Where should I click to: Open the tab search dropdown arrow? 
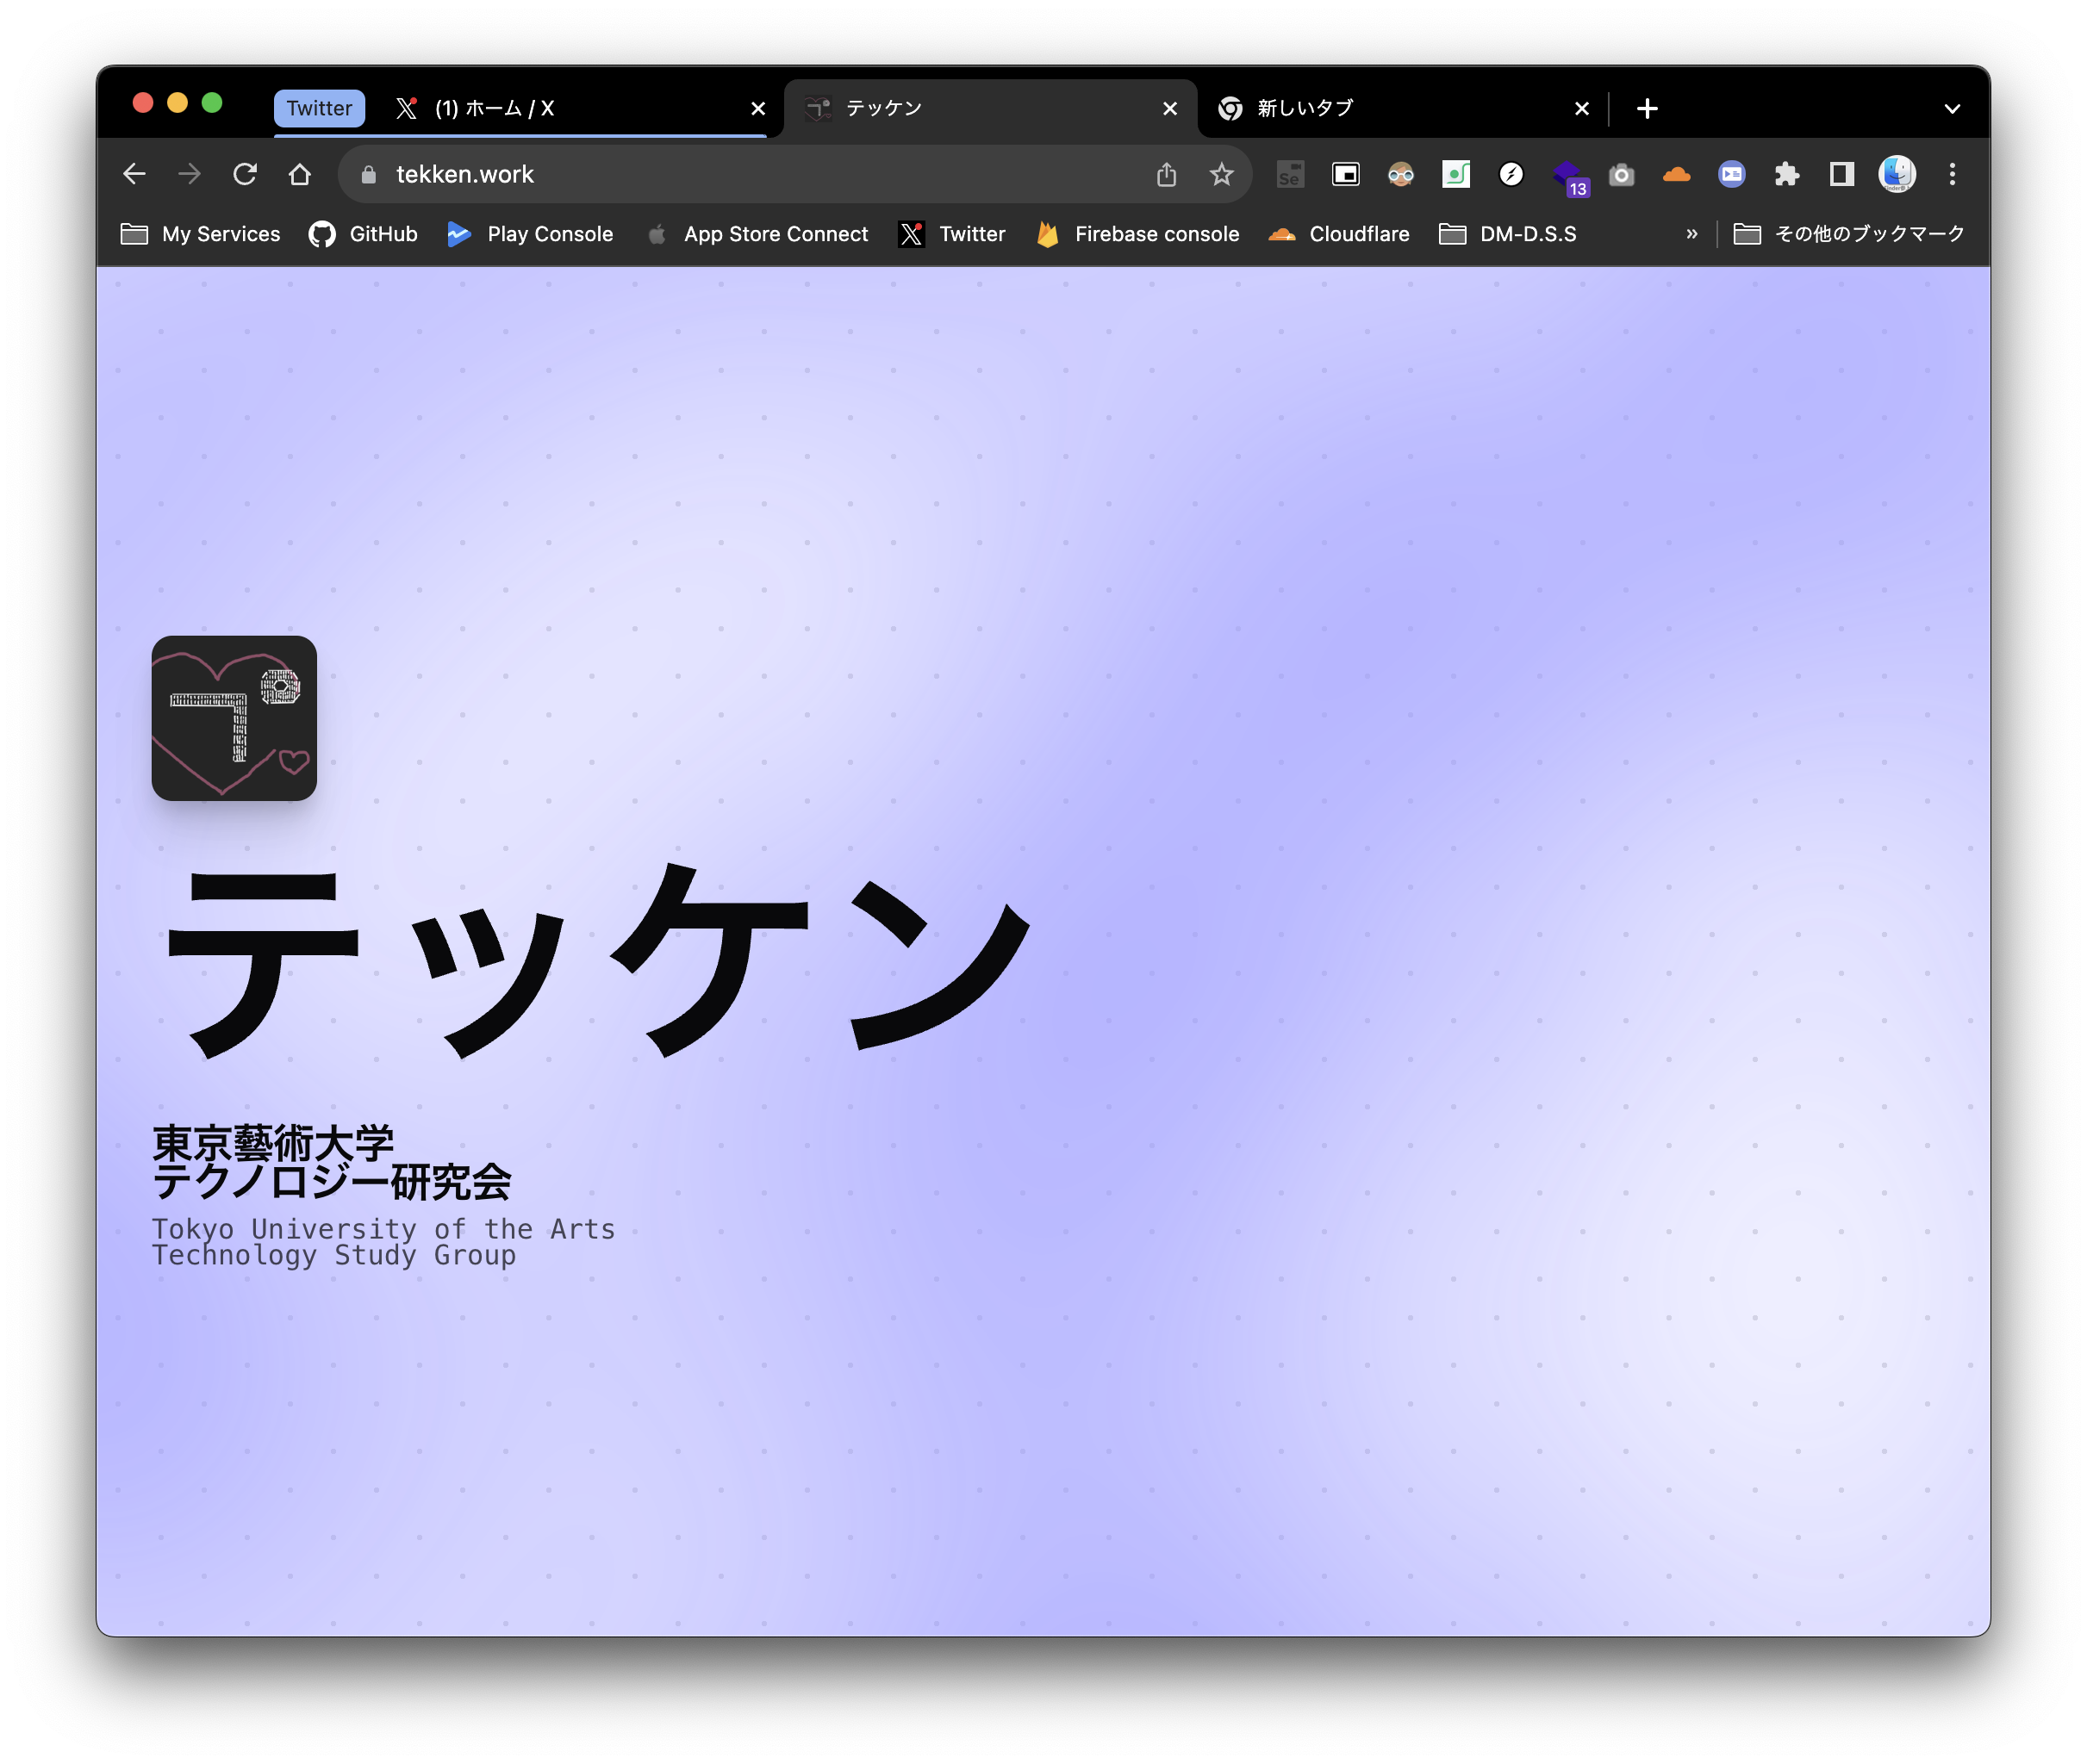(1952, 108)
